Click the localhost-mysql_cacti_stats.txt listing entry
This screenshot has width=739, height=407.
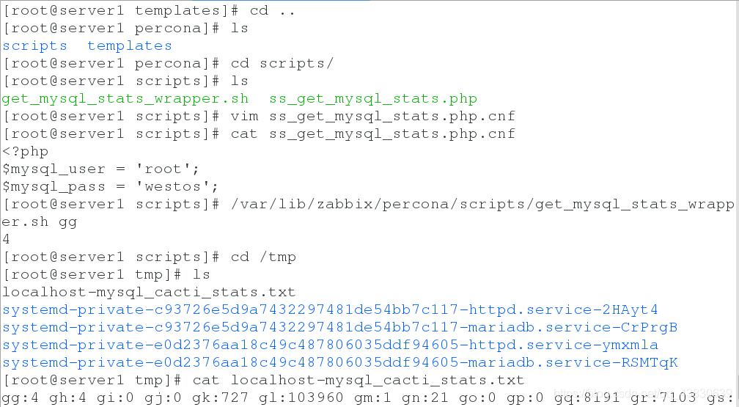pos(149,293)
